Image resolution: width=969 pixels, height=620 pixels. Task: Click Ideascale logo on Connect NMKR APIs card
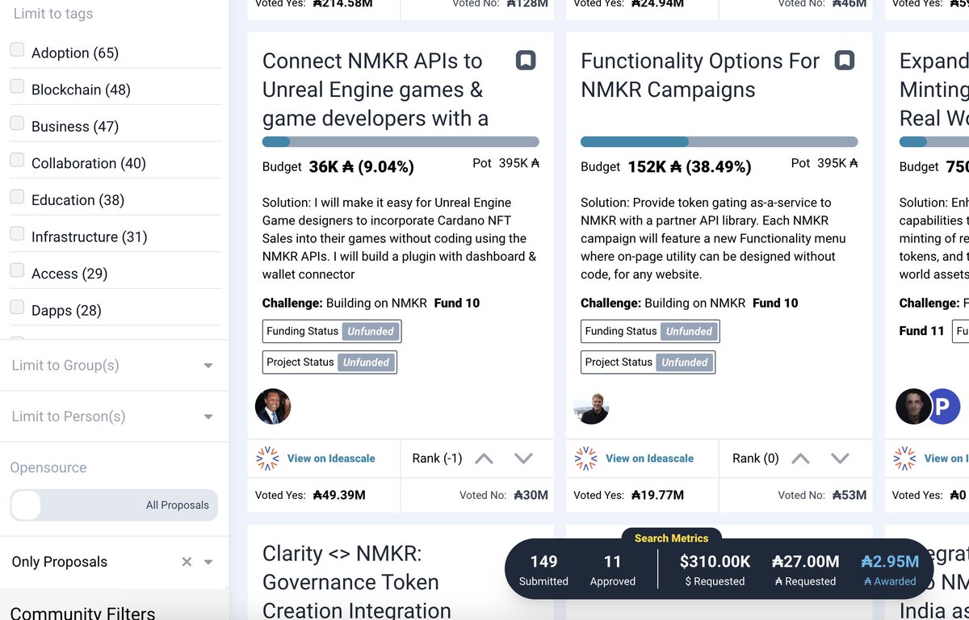(267, 459)
